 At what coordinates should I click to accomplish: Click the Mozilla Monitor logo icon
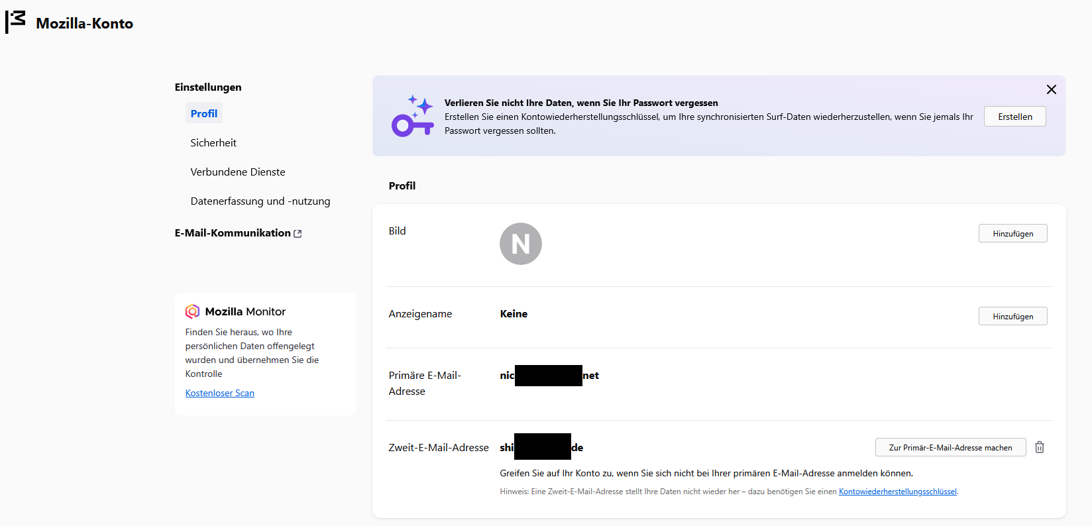pos(193,311)
